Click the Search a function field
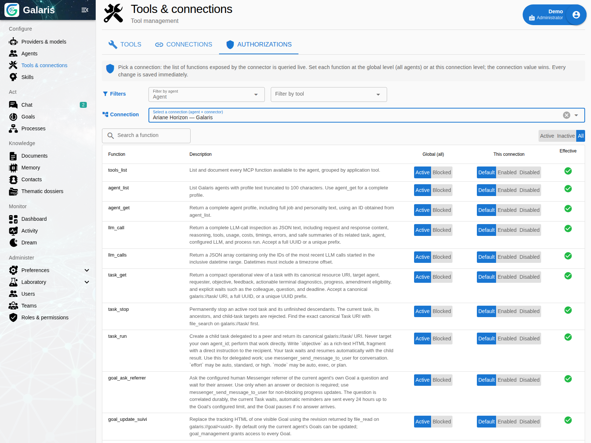591x443 pixels. (x=146, y=136)
